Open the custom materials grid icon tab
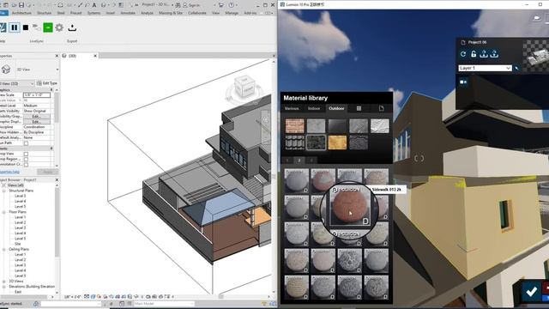Screen dimensions: 549x309 (359, 109)
